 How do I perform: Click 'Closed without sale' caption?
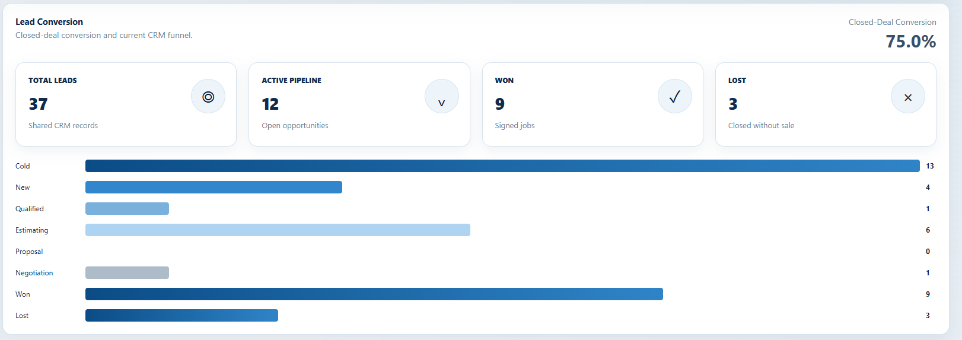(x=761, y=126)
